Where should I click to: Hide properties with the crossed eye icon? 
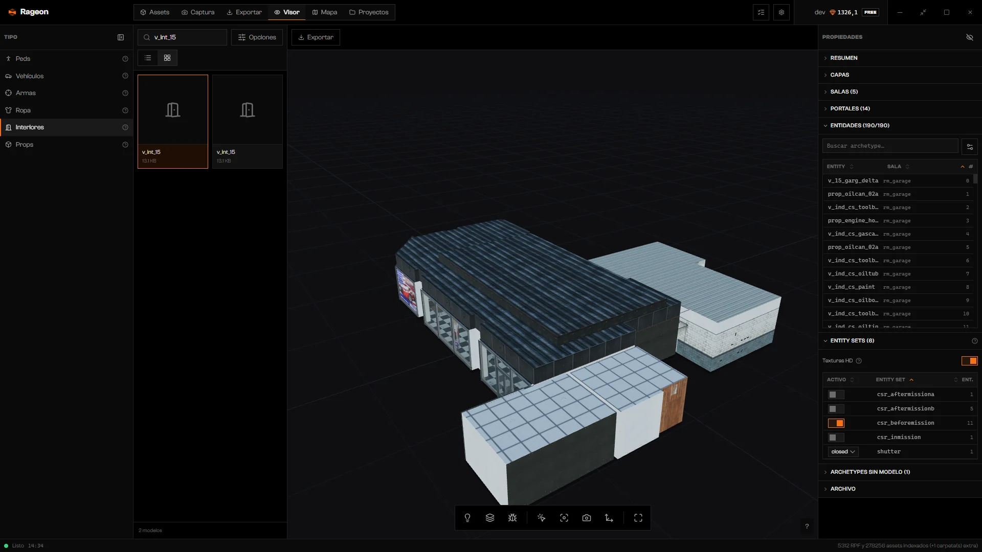[x=969, y=37]
